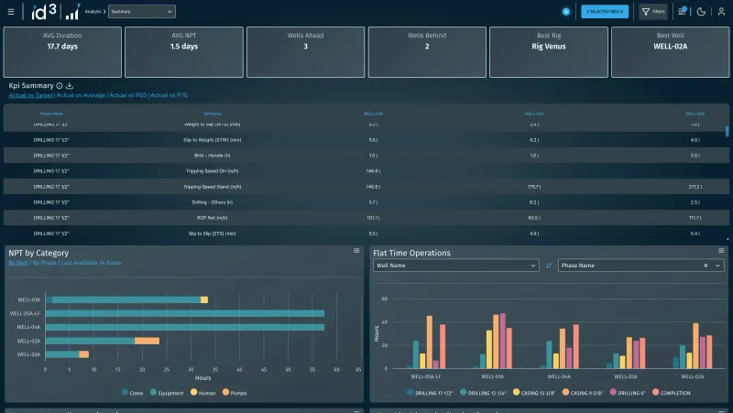This screenshot has height=413, width=733.
Task: Click the Kpi table vertical scrollbar
Action: (x=727, y=131)
